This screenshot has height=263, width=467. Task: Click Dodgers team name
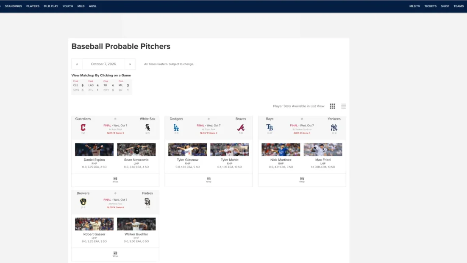176,119
